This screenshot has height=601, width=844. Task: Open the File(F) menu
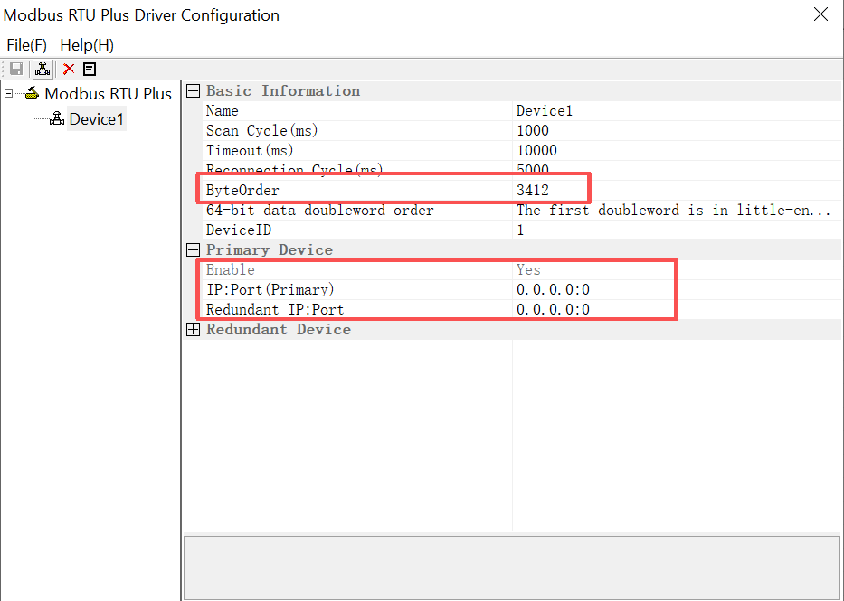tap(26, 44)
